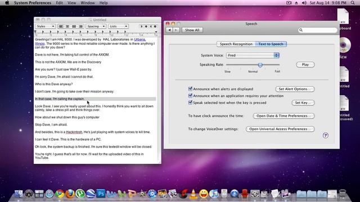Open VLC cone icon in Dock

(193, 194)
